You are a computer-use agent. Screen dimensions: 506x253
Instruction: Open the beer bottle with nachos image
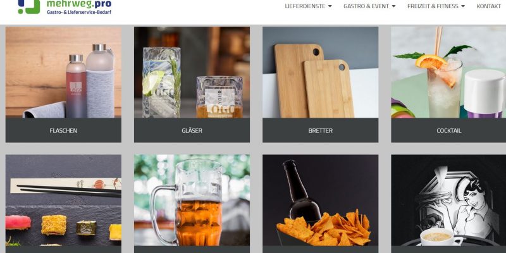(320, 200)
